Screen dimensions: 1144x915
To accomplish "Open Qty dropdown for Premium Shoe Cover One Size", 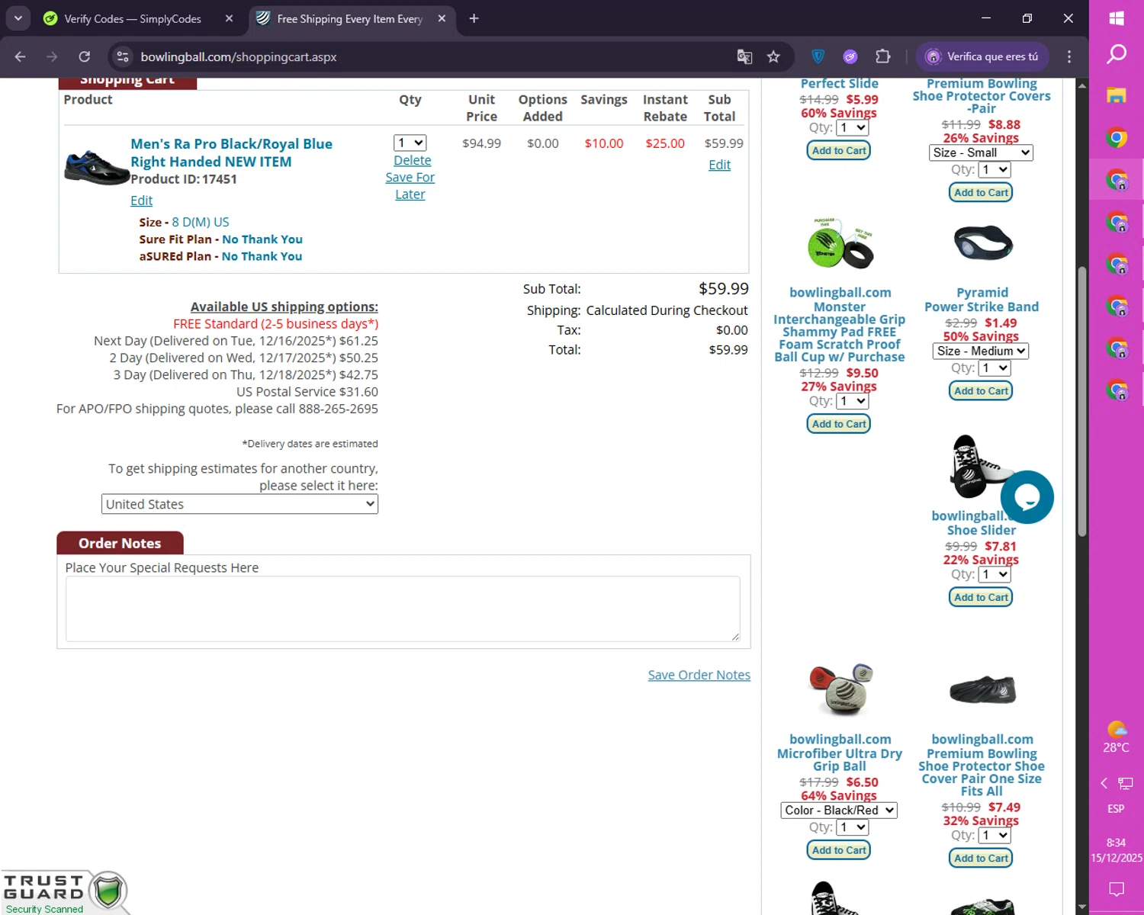I will (995, 836).
